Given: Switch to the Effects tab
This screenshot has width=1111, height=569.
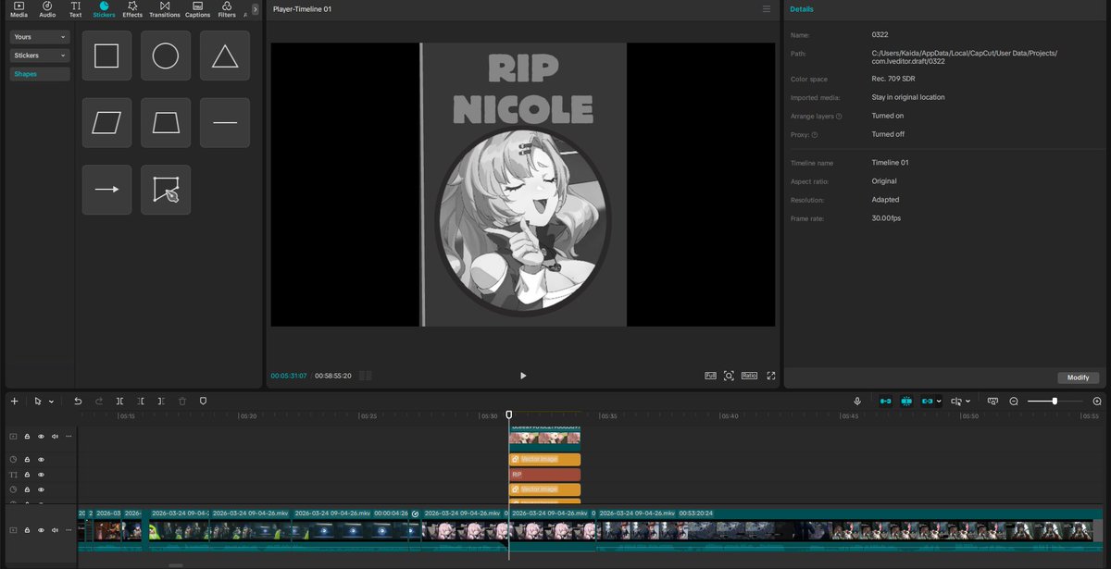Looking at the screenshot, I should pos(132,9).
